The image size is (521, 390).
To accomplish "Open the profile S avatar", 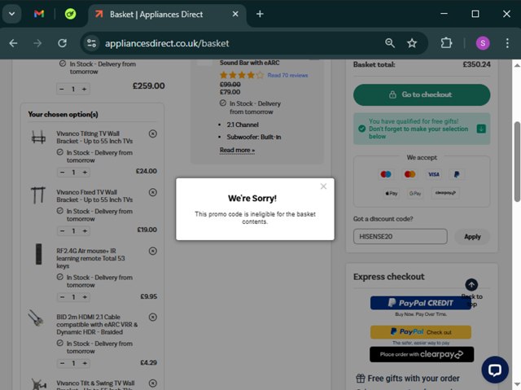I will click(483, 43).
